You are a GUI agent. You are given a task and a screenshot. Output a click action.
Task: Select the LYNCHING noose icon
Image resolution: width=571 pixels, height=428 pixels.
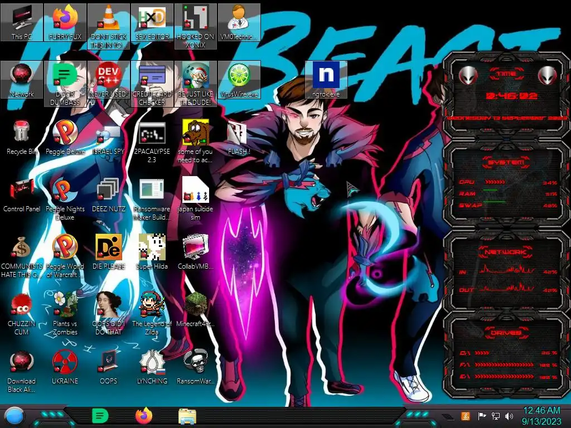coord(152,367)
